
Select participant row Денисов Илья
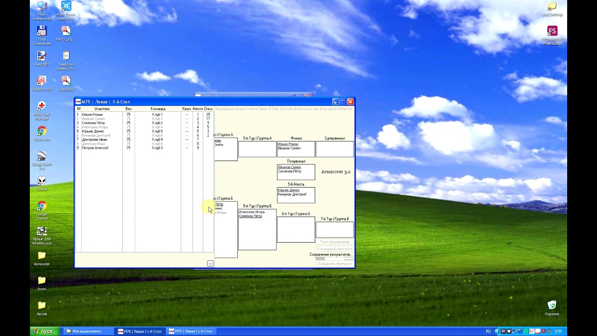click(145, 144)
